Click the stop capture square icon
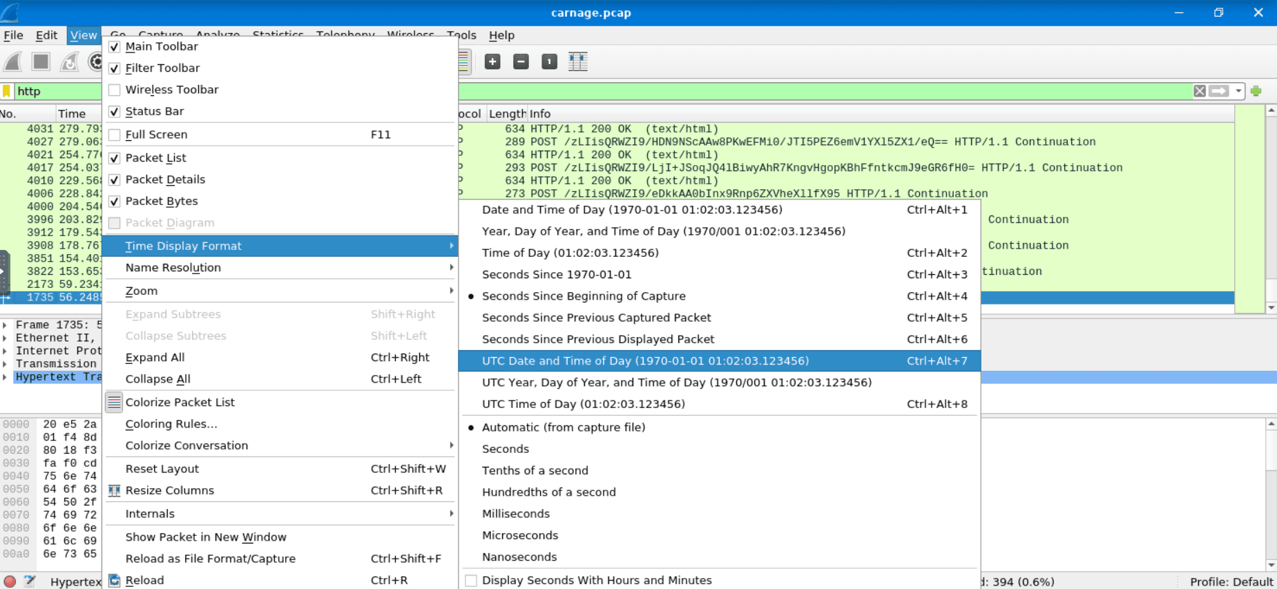The image size is (1277, 589). coord(41,62)
